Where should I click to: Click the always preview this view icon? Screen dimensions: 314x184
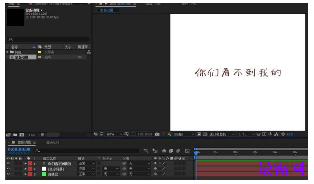point(96,134)
